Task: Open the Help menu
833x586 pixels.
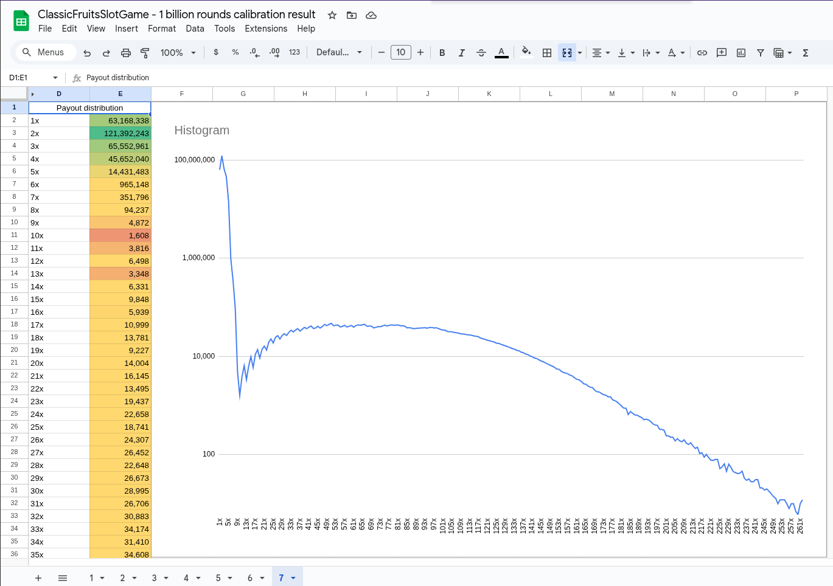Action: [x=306, y=29]
